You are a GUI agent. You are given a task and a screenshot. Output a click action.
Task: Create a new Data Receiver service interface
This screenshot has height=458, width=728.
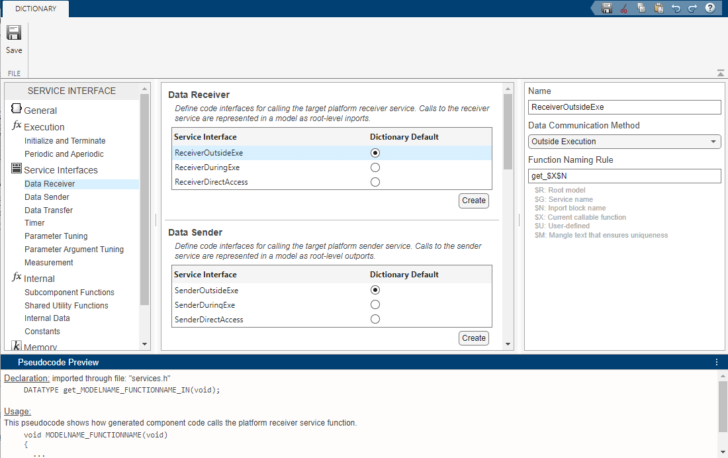(473, 201)
